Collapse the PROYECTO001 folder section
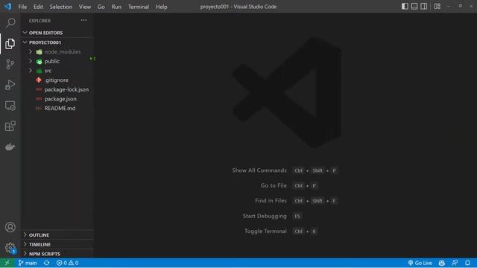This screenshot has width=477, height=268. (x=57, y=42)
